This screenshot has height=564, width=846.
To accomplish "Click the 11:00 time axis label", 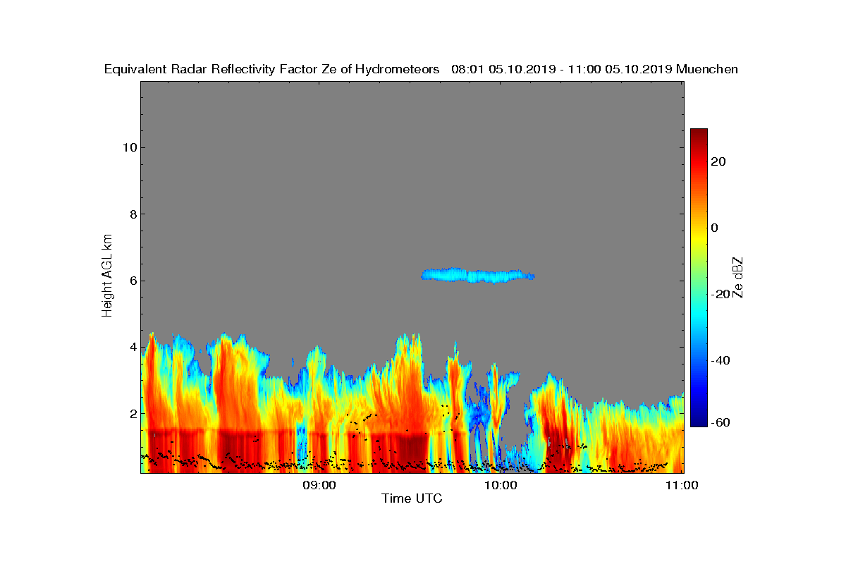I will (x=682, y=486).
